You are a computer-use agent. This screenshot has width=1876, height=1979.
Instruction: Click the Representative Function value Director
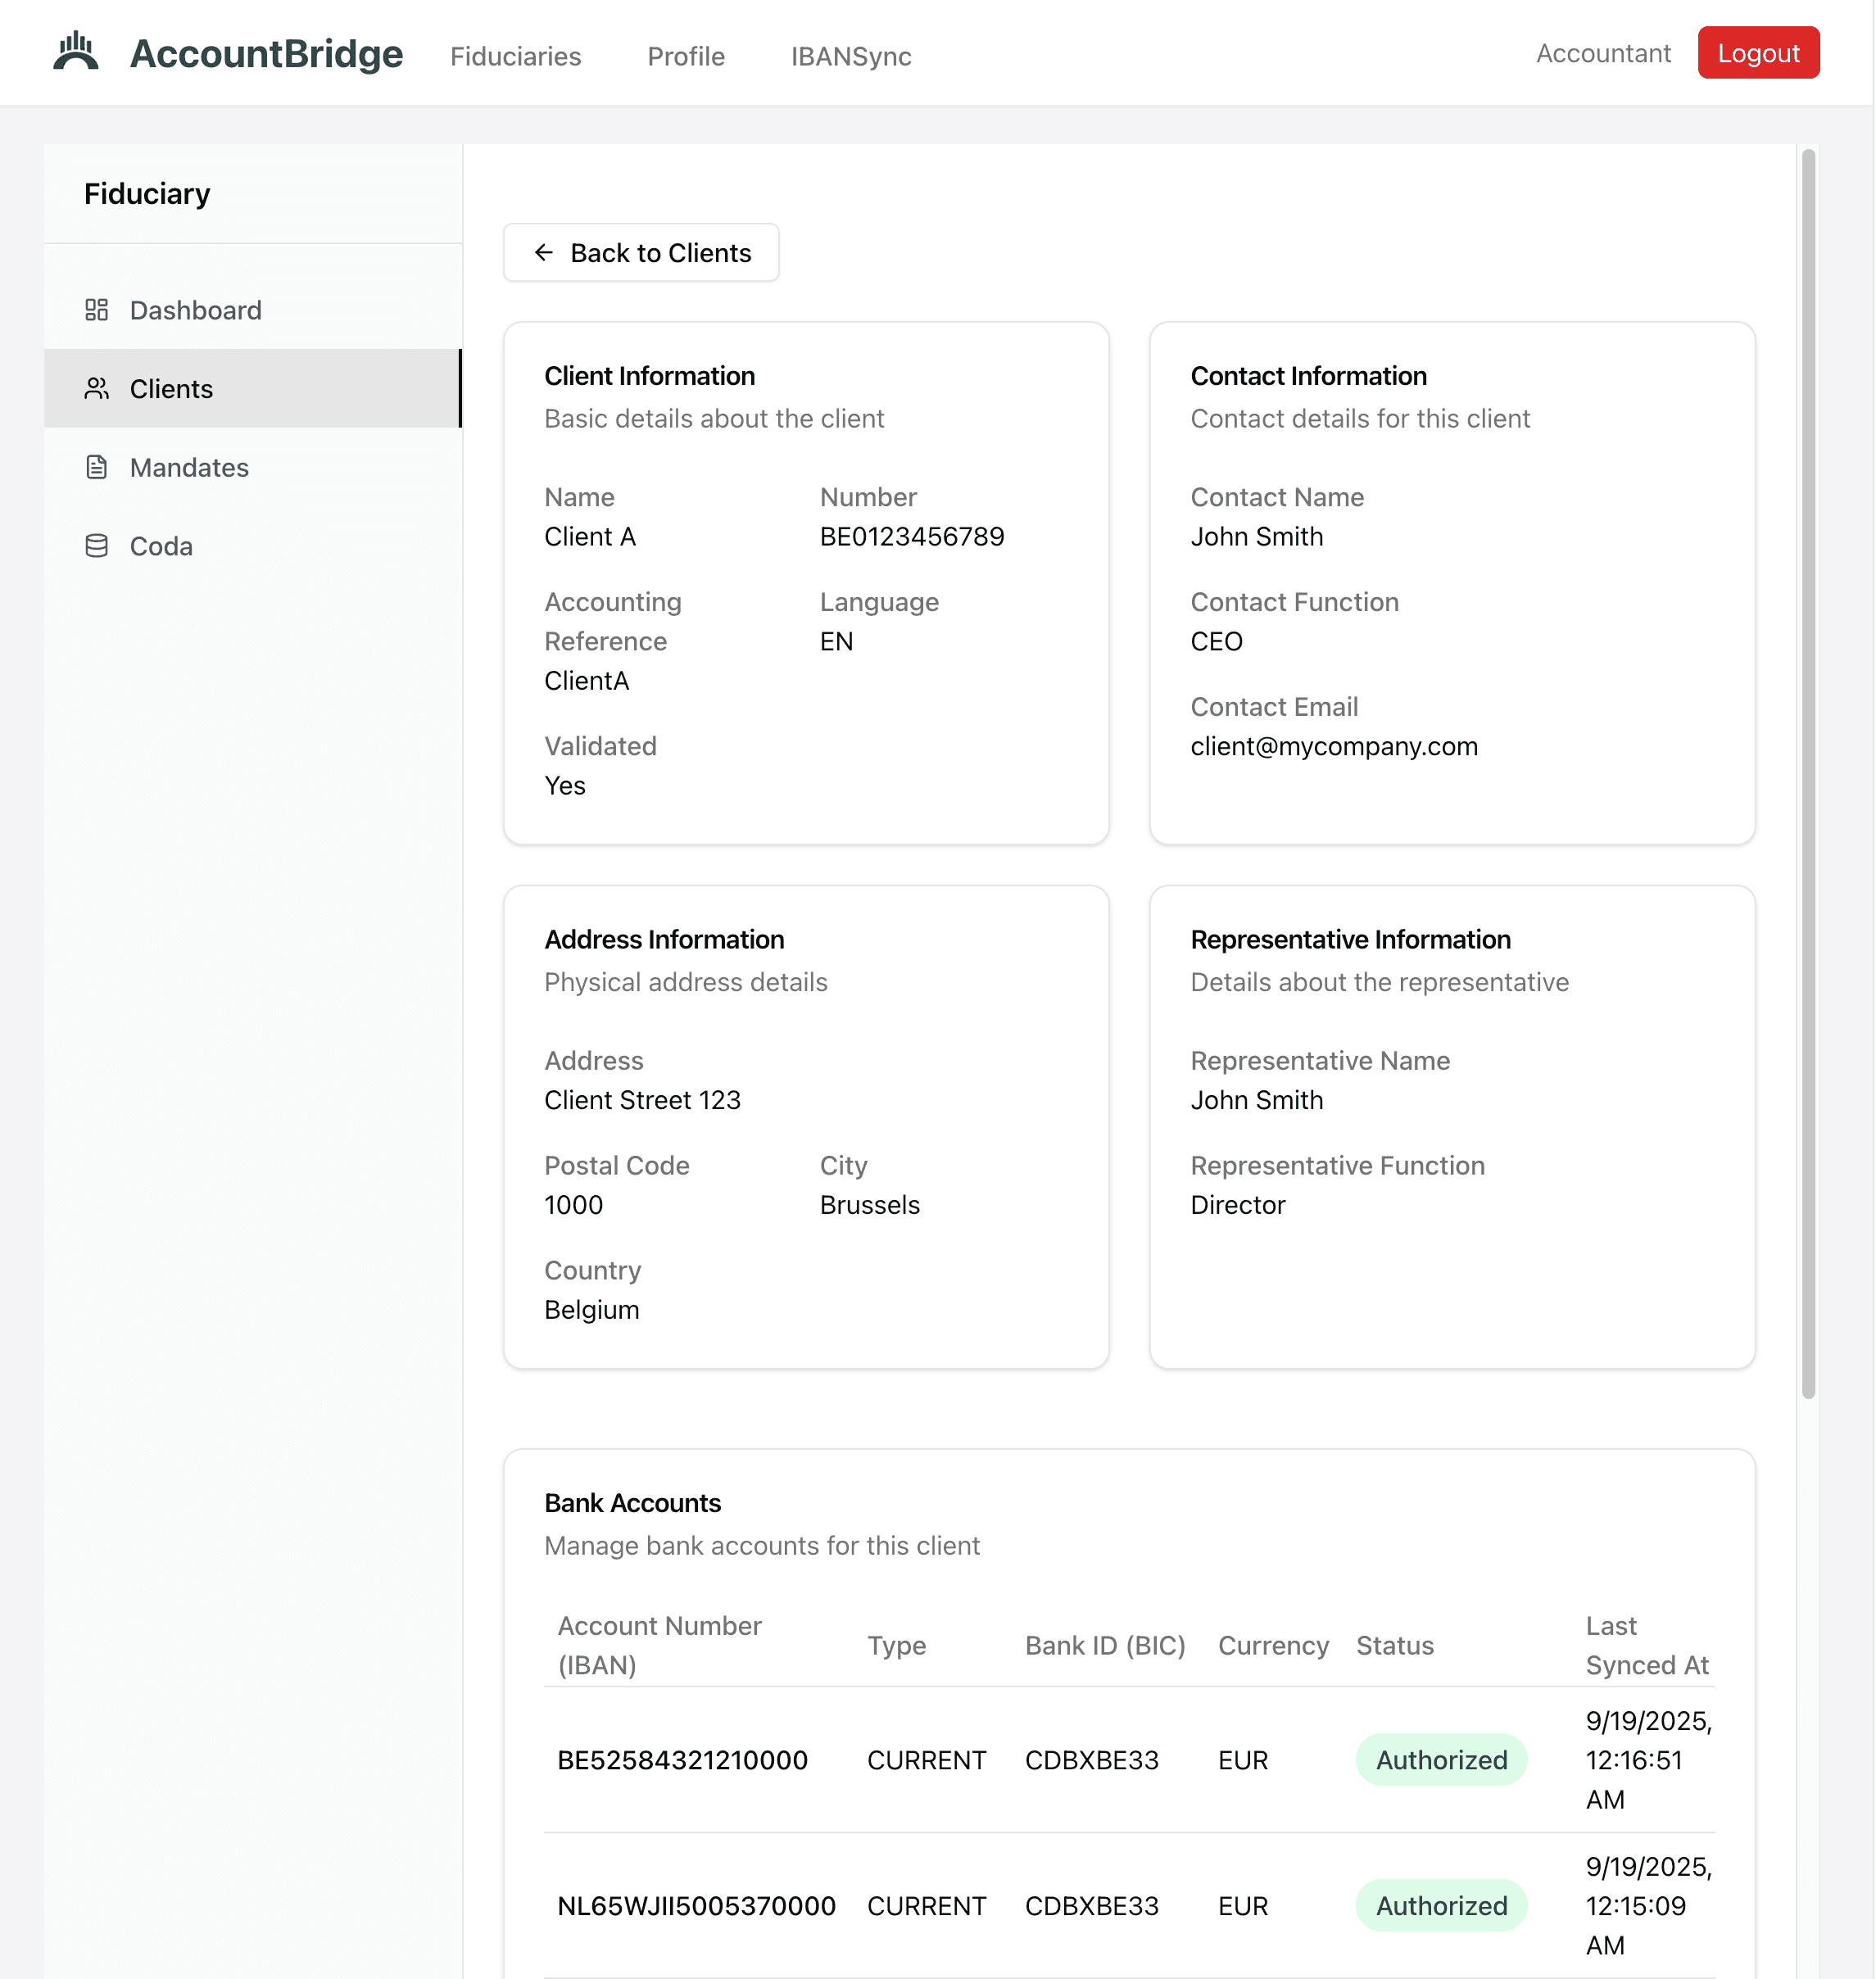(1238, 1205)
